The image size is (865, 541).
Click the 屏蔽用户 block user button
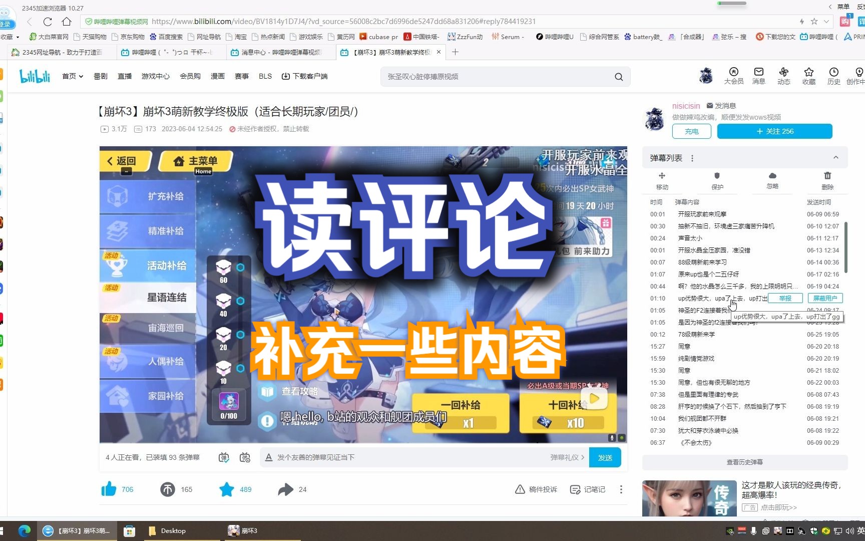[825, 298]
